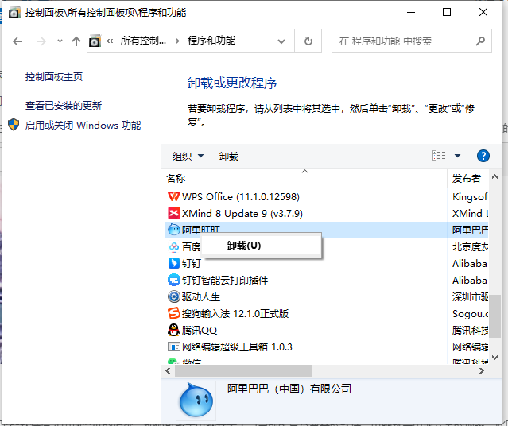Screen dimensions: 508x426
Task: Click the vertical scrollbar thumb
Action: coord(494,316)
